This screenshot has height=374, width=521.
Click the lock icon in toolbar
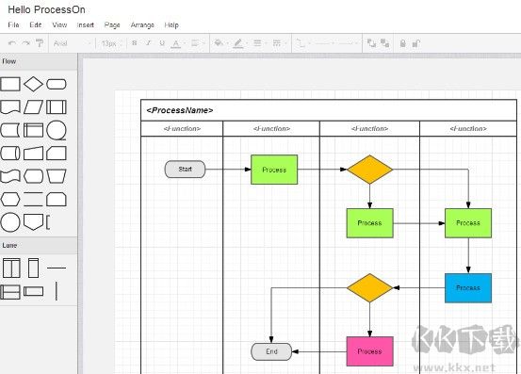point(402,43)
